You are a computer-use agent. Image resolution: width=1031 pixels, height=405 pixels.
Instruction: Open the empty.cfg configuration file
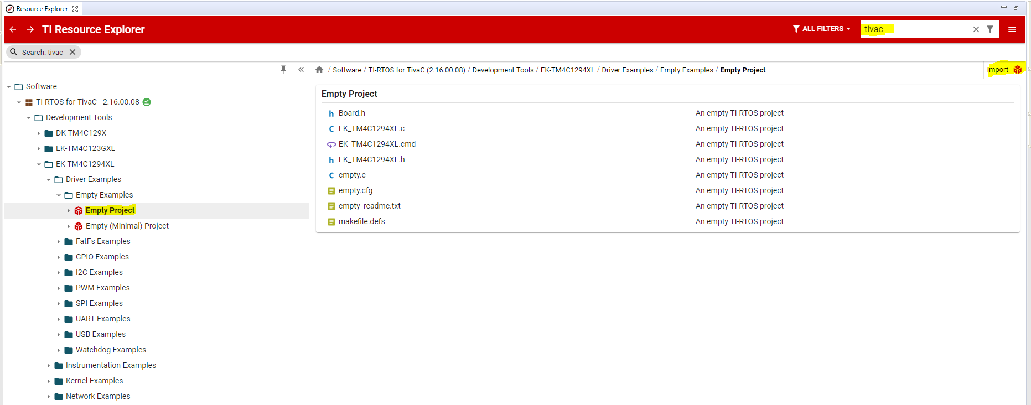(355, 190)
